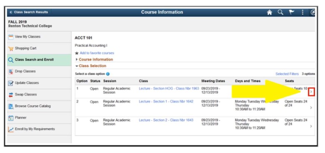Viewport: 325px width, 153px height.
Task: Open the three-dot actions menu
Action: click(302, 12)
